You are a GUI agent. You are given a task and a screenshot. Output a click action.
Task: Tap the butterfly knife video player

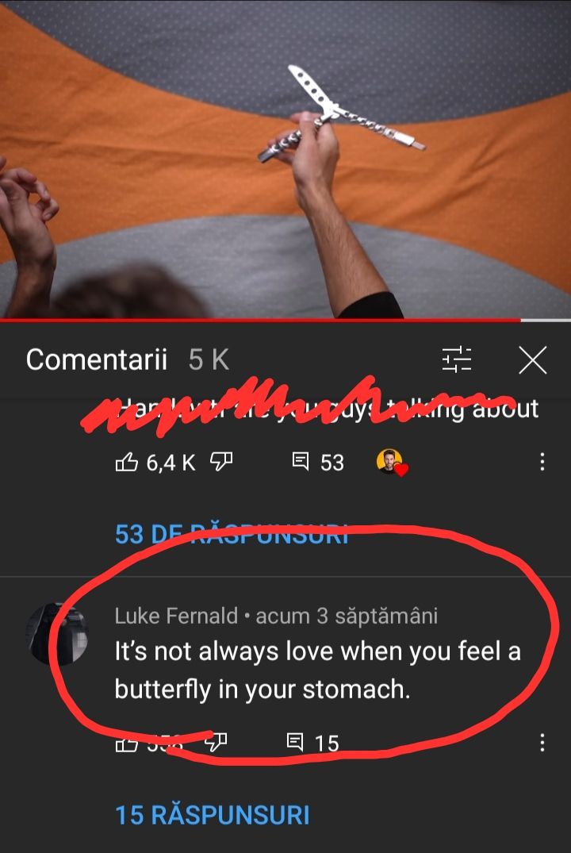click(x=285, y=159)
